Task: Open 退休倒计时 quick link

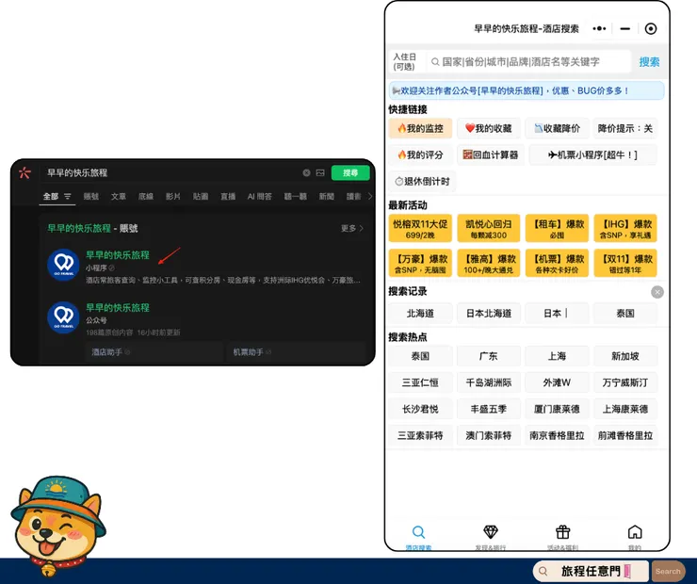Action: tap(422, 182)
